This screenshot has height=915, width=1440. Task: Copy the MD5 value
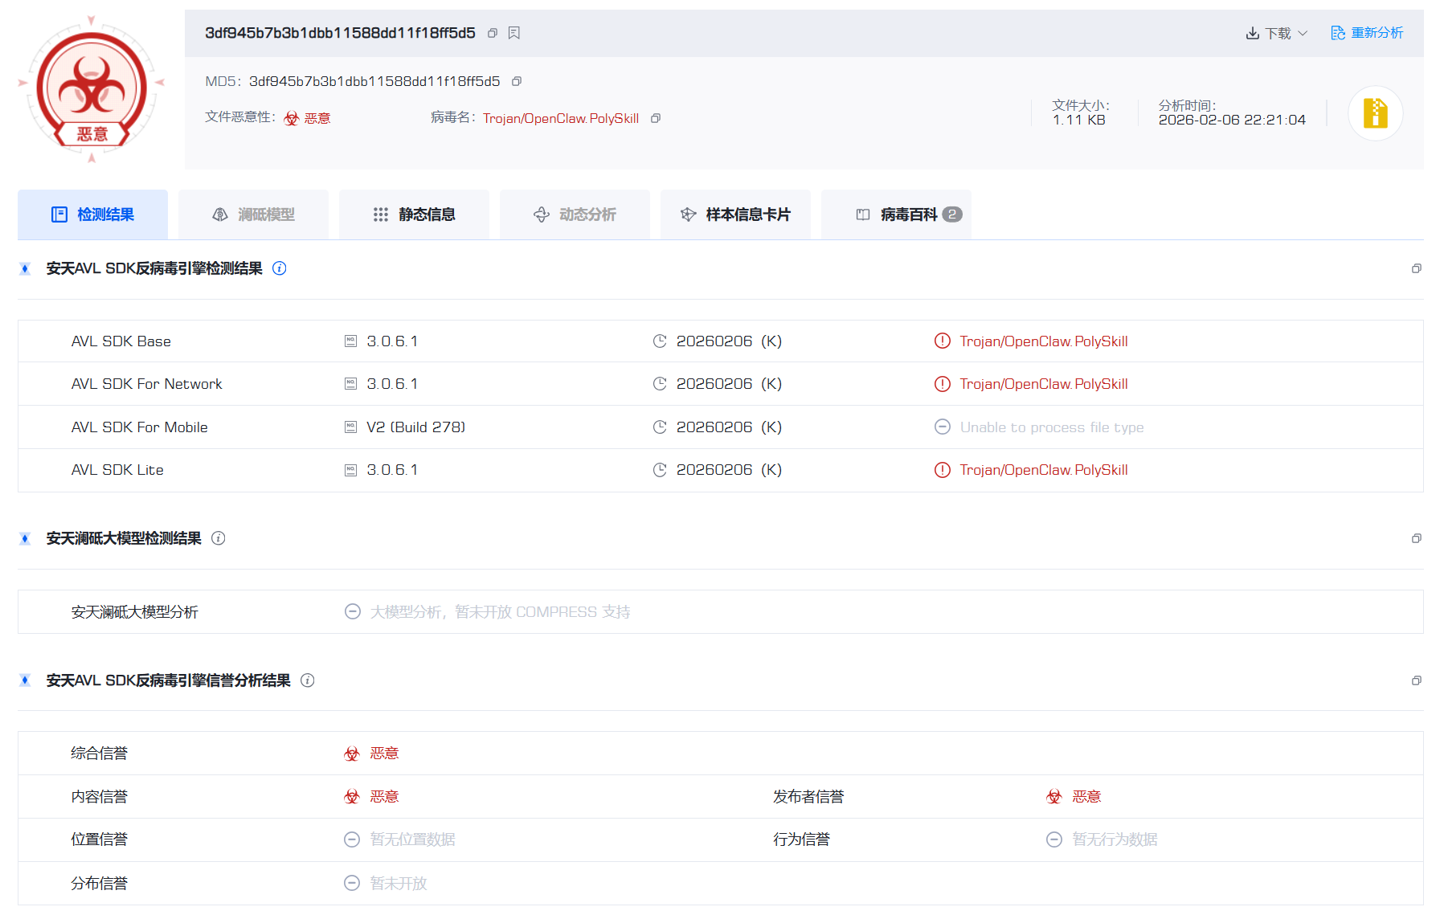(517, 81)
